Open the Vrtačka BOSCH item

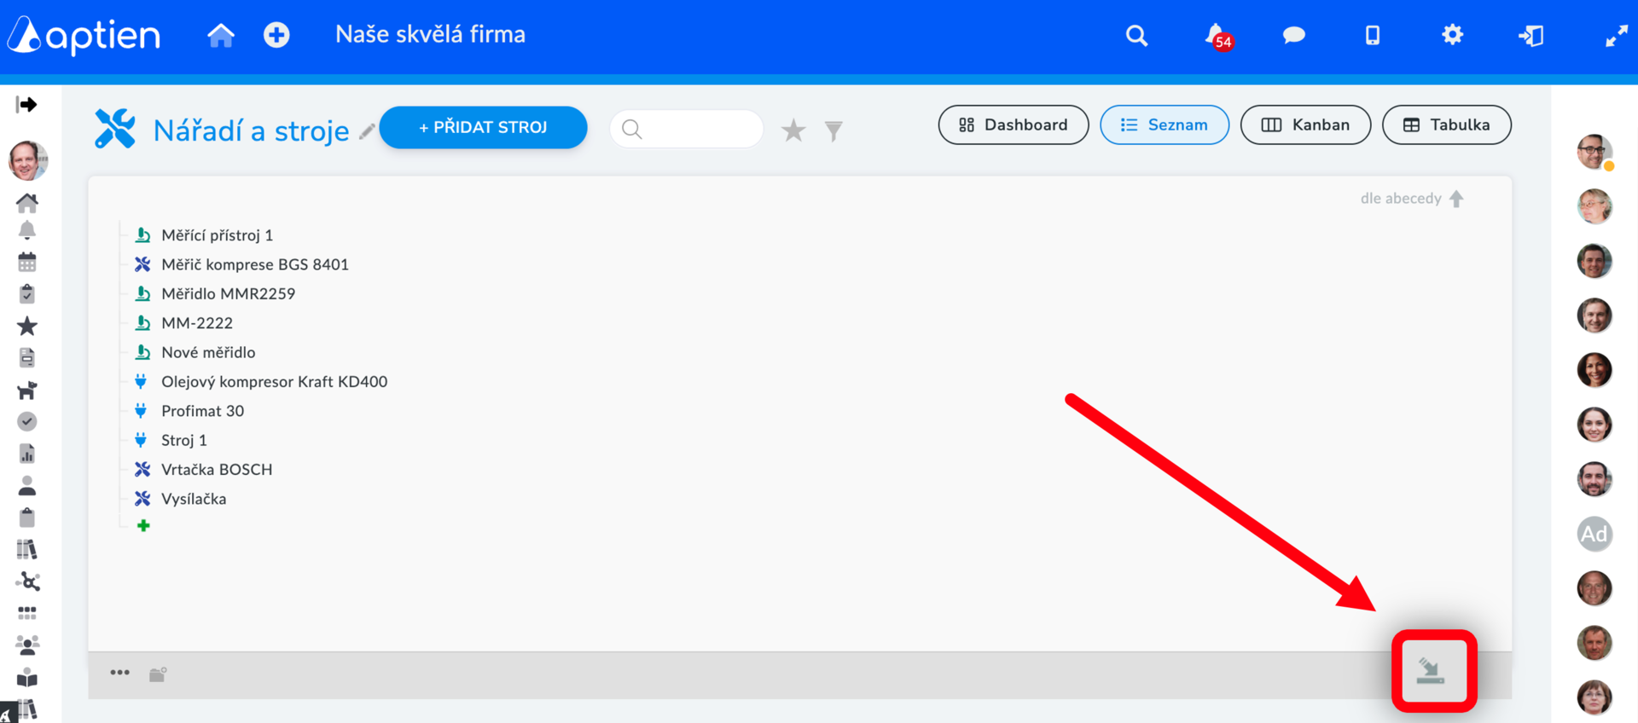pyautogui.click(x=217, y=470)
